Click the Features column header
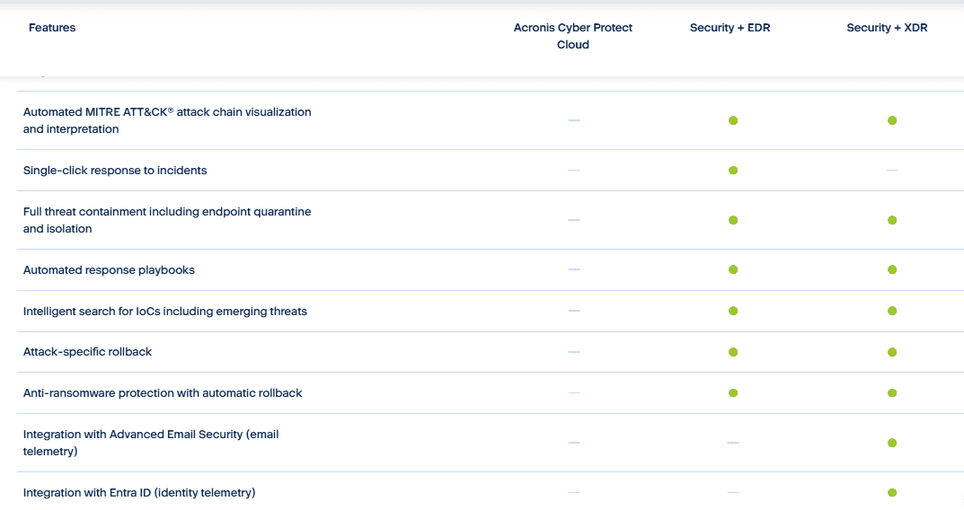 [x=52, y=28]
